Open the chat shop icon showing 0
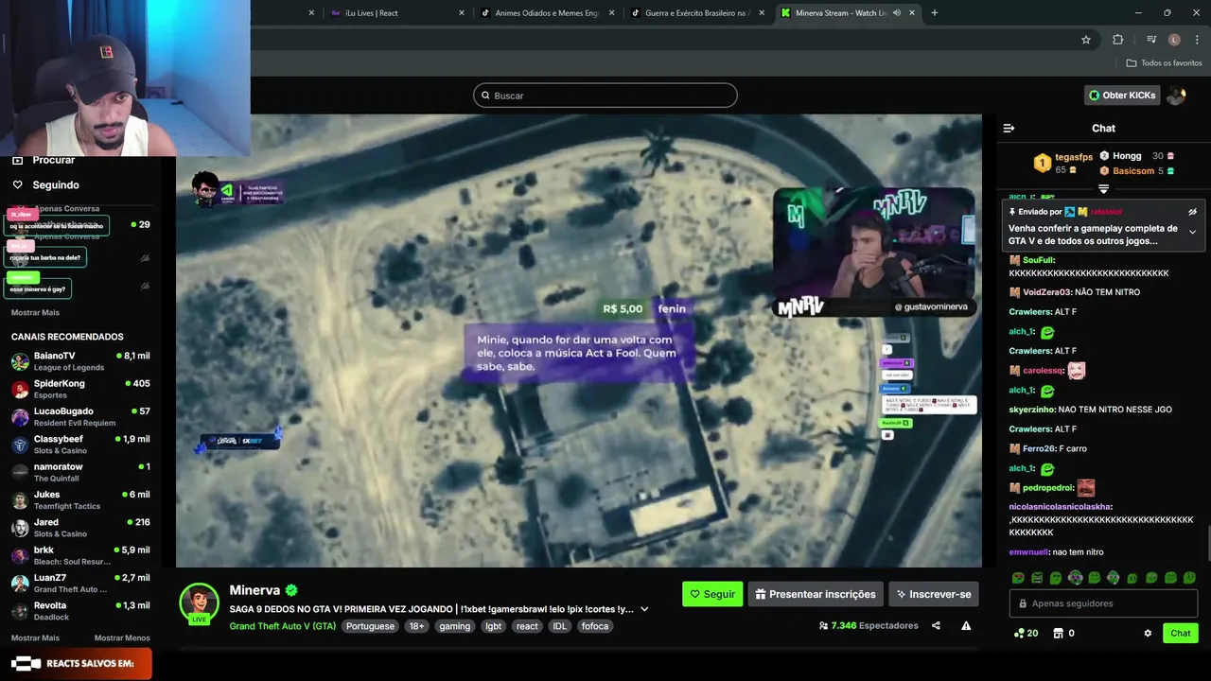Viewport: 1211px width, 681px height. [1063, 633]
